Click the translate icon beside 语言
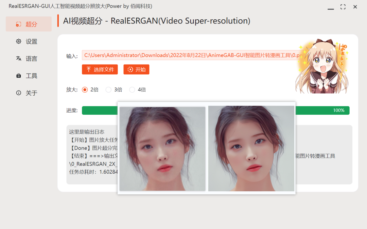The height and width of the screenshot is (229, 367). 18,58
